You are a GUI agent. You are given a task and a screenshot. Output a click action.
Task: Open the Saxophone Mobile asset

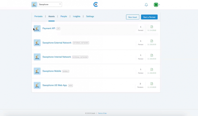point(52,71)
